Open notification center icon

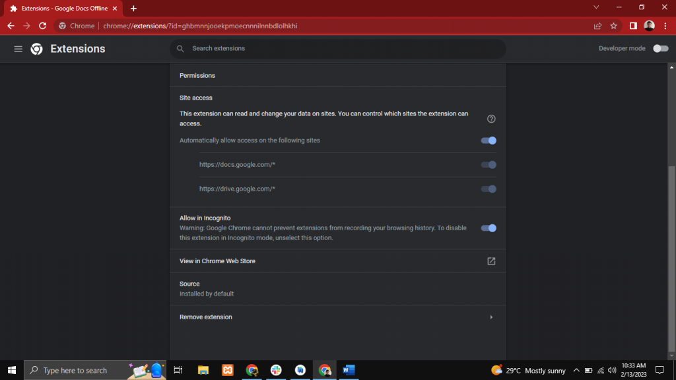click(x=659, y=370)
